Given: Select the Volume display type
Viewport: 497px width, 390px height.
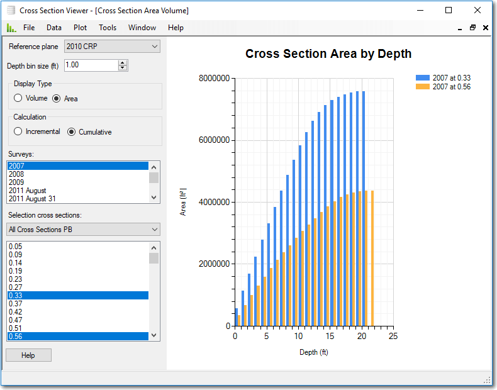Looking at the screenshot, I should coord(30,98).
